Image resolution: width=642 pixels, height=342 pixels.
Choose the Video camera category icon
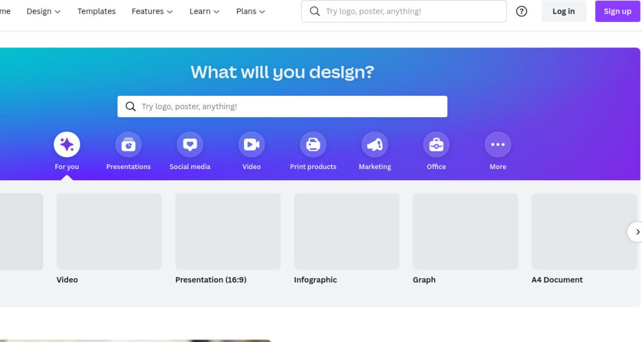251,145
